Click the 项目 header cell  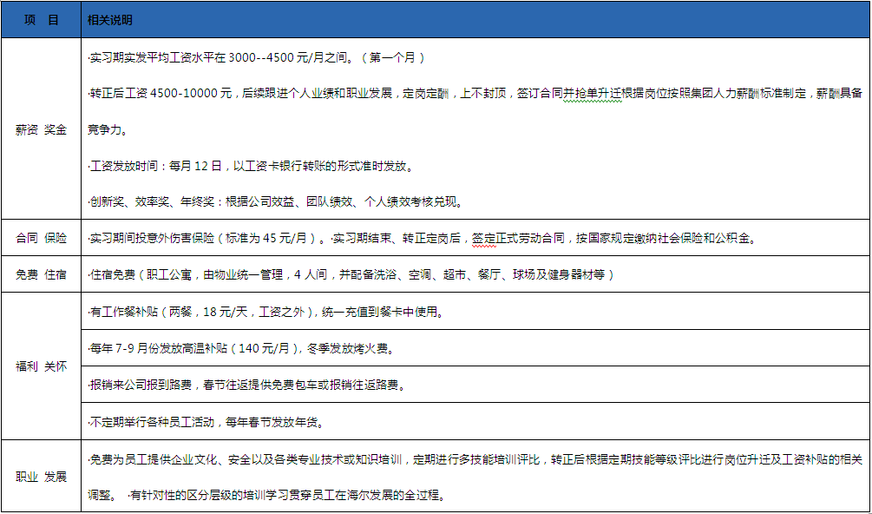41,20
